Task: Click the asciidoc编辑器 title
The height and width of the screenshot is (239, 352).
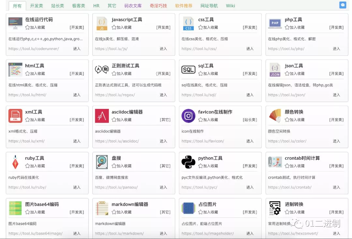Action: click(127, 112)
